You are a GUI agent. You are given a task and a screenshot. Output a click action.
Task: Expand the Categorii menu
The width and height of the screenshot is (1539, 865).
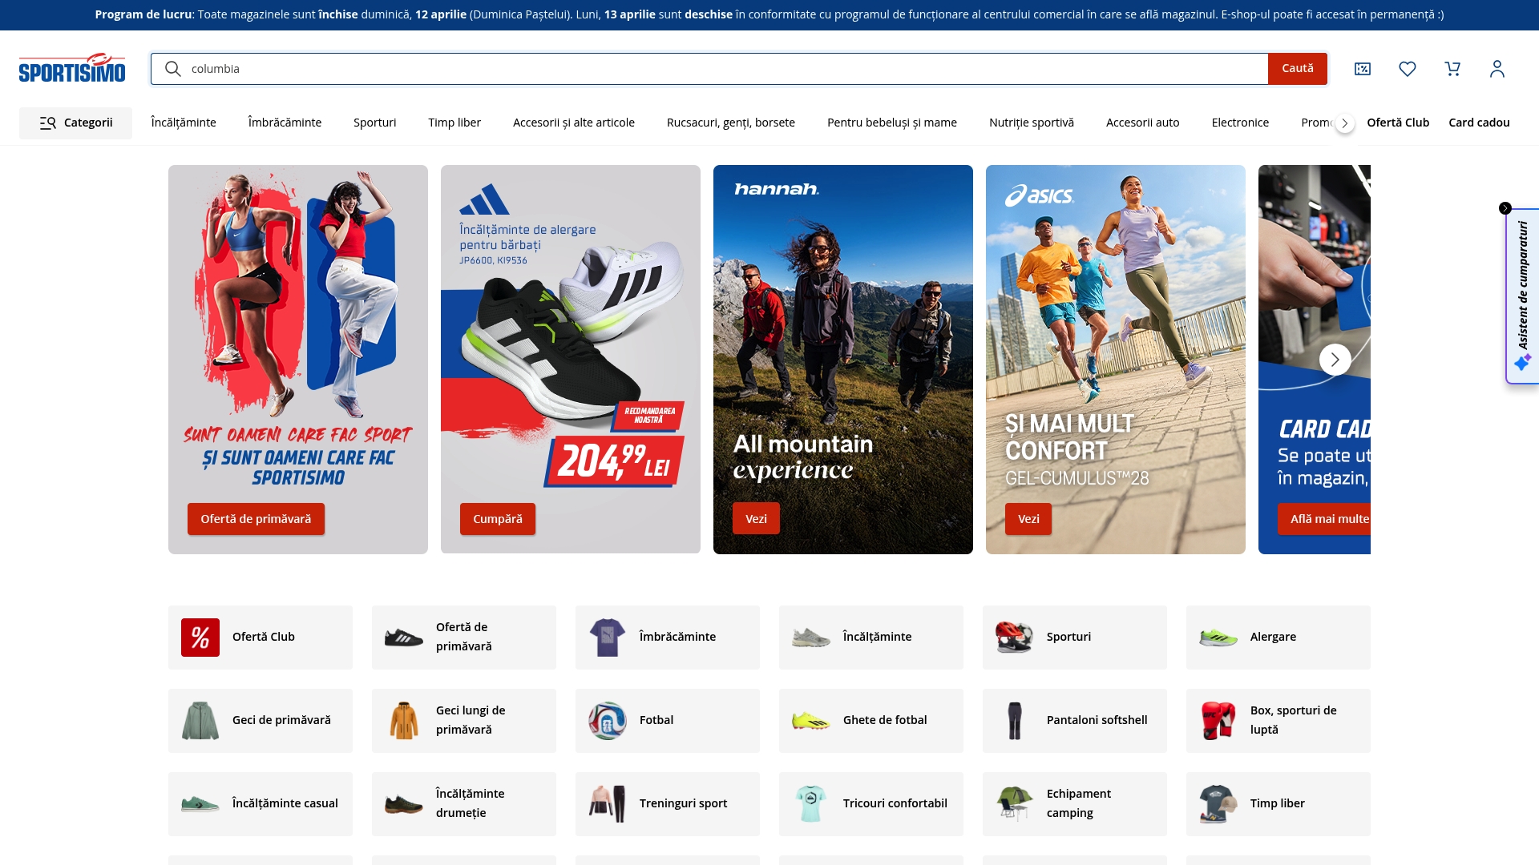[75, 123]
